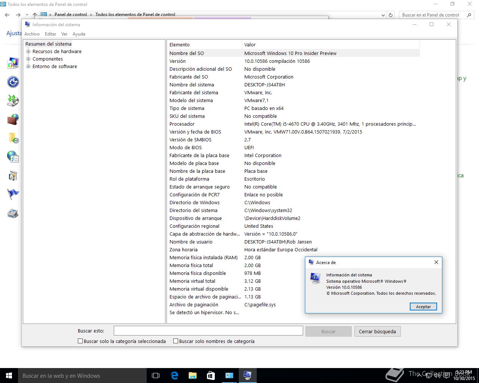Open File Explorer from taskbar
479x383 pixels.
pyautogui.click(x=192, y=376)
